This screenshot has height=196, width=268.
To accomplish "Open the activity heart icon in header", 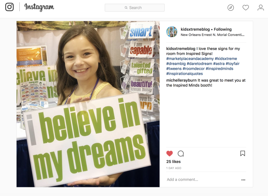I will pyautogui.click(x=245, y=8).
